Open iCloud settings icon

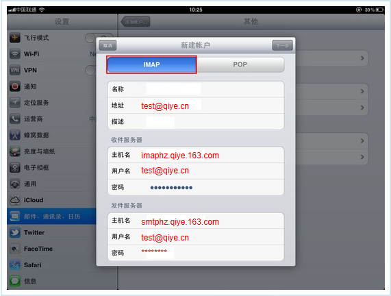tap(15, 200)
